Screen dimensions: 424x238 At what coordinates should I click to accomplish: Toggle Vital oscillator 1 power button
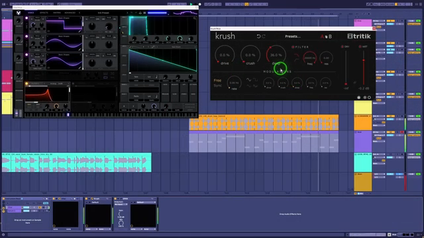(26, 18)
